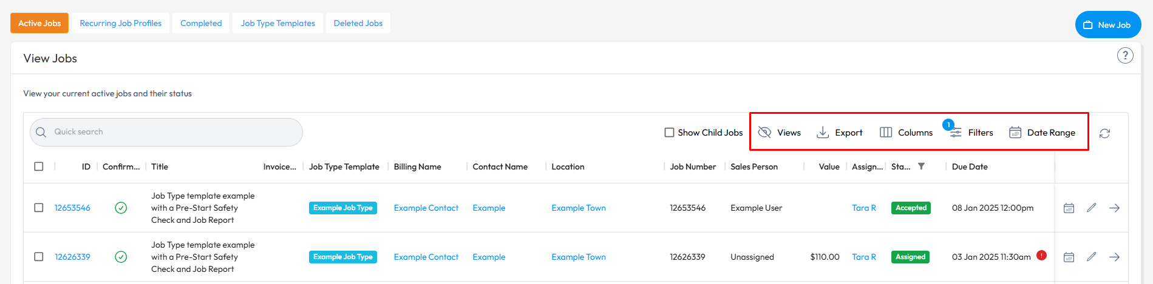Click Example User sales person cell
Viewport: 1153px width, 284px height.
pyautogui.click(x=756, y=208)
